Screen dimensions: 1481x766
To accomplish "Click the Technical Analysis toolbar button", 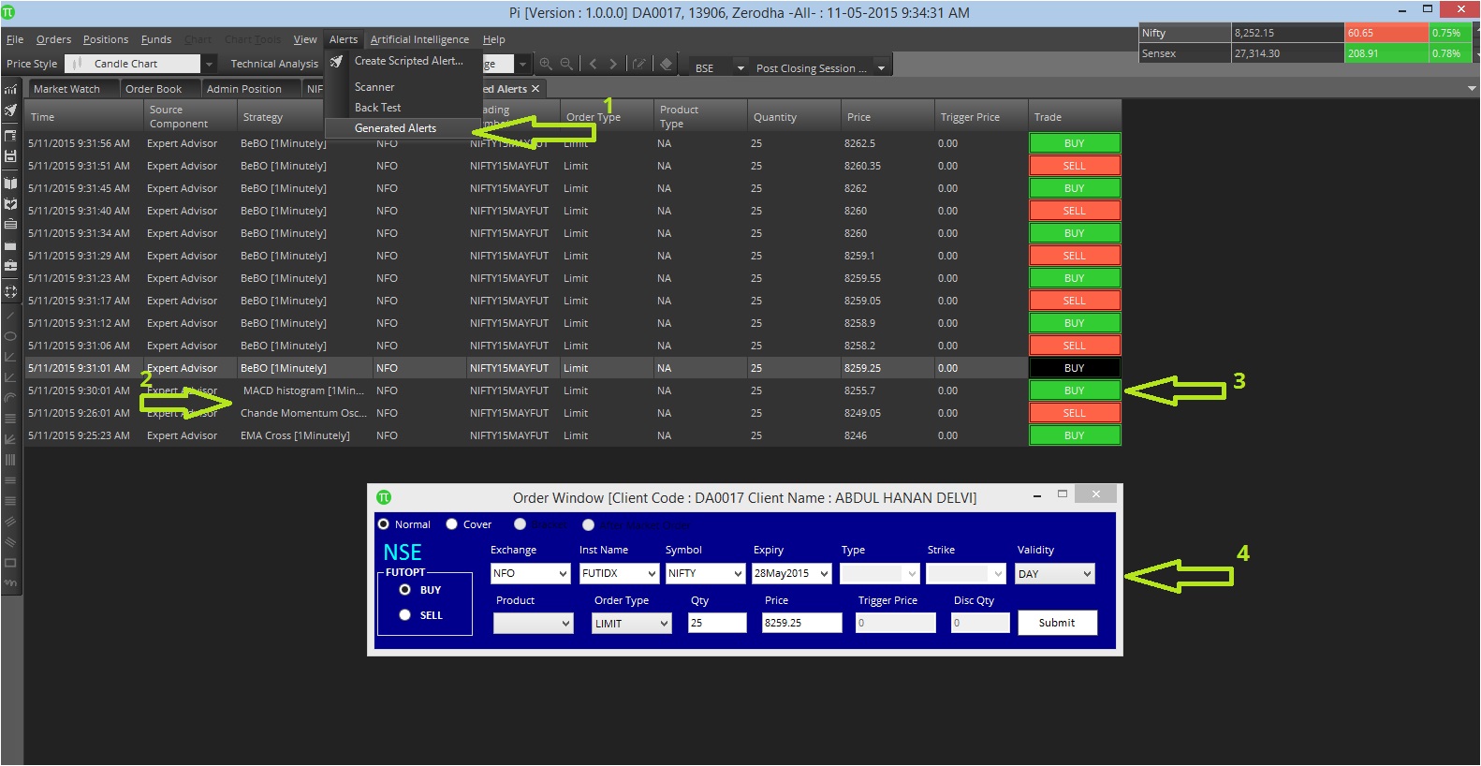I will (x=274, y=64).
